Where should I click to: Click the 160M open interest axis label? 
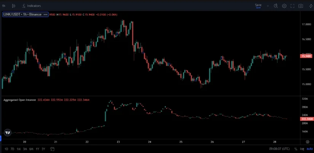[304, 131]
